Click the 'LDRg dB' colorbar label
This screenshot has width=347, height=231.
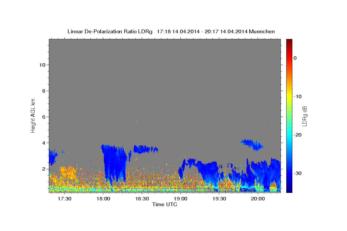click(304, 116)
